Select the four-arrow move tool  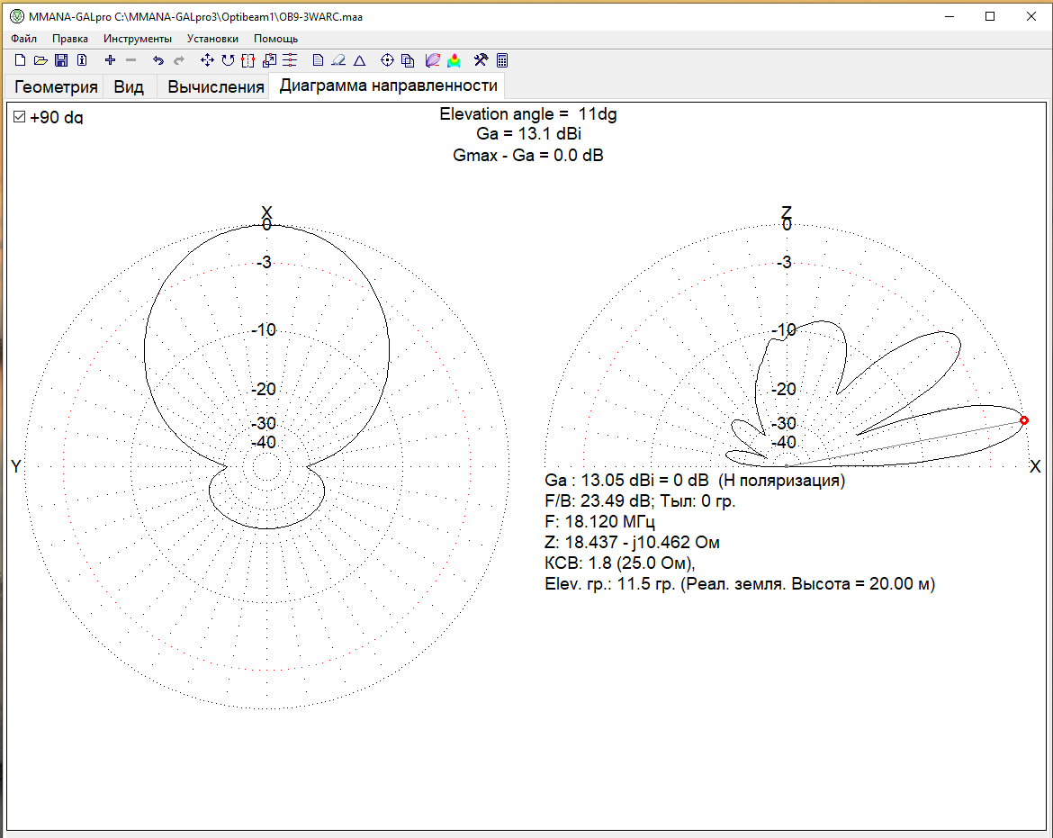[x=207, y=60]
